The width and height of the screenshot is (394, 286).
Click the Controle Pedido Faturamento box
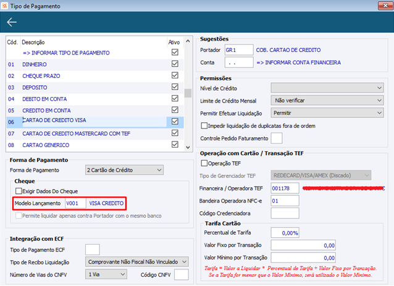point(277,138)
